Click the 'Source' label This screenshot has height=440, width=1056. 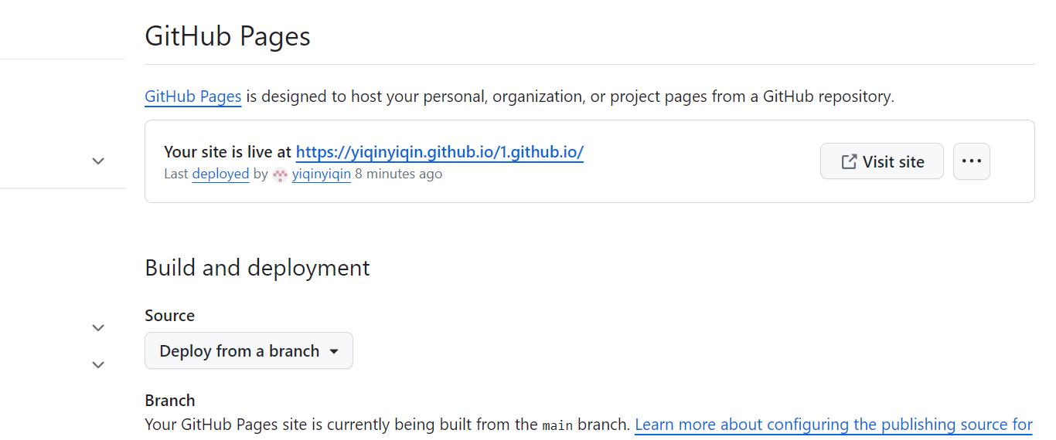169,316
